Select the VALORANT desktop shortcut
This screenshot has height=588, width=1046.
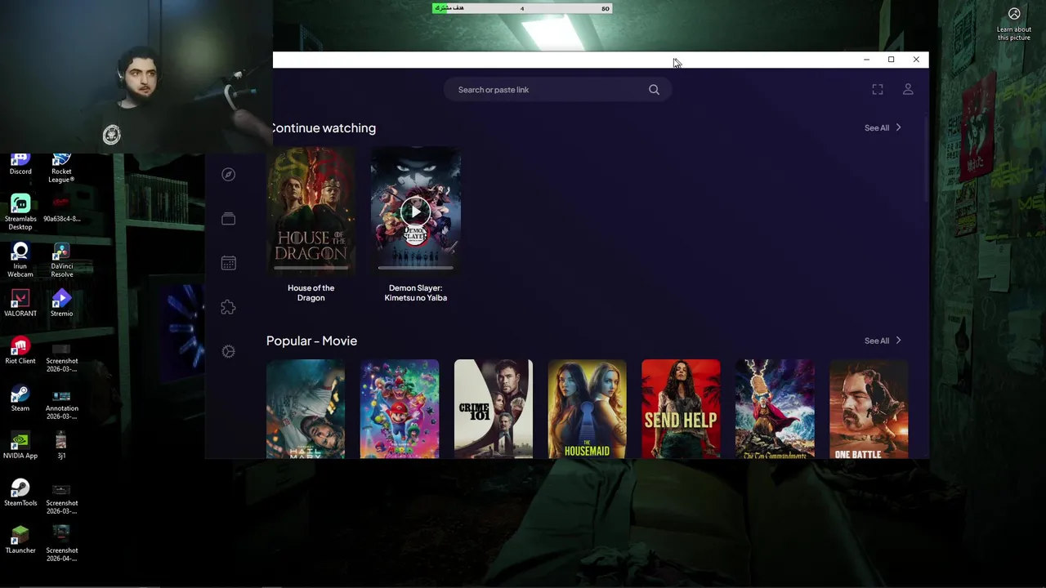pos(20,303)
